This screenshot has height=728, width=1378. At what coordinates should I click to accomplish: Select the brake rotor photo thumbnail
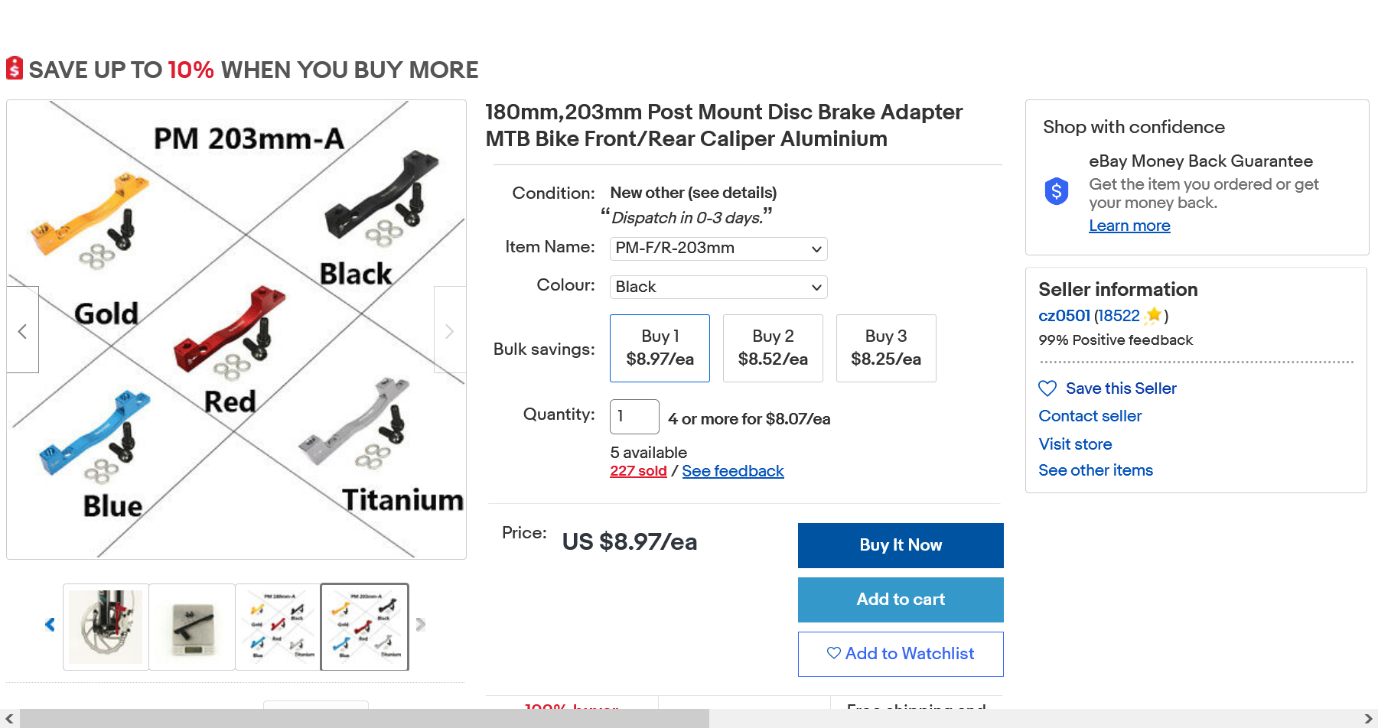click(x=106, y=627)
